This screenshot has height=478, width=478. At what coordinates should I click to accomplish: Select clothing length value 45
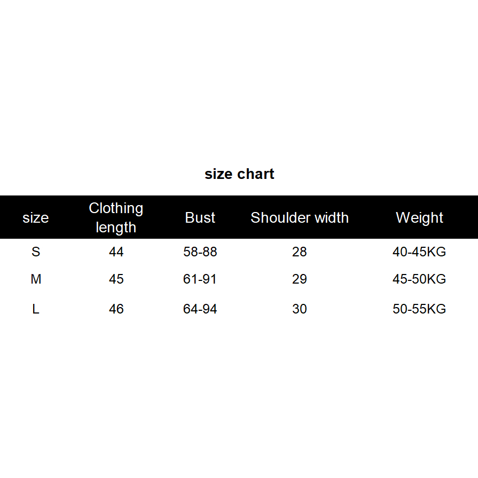click(116, 279)
